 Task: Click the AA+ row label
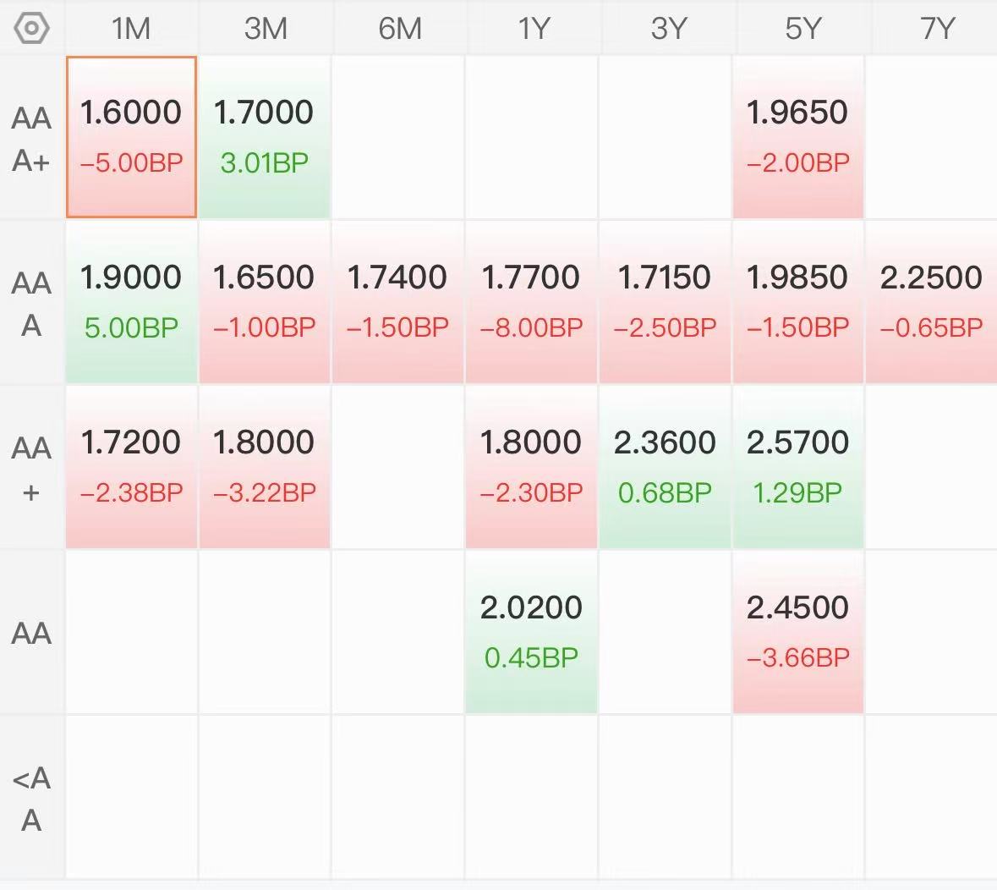(31, 468)
